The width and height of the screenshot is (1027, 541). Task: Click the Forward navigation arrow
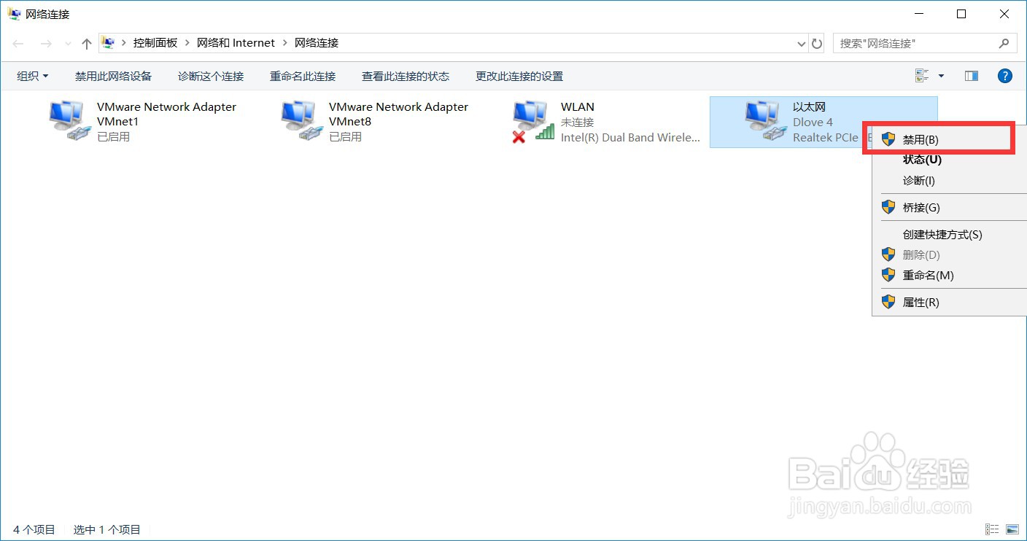click(x=46, y=44)
